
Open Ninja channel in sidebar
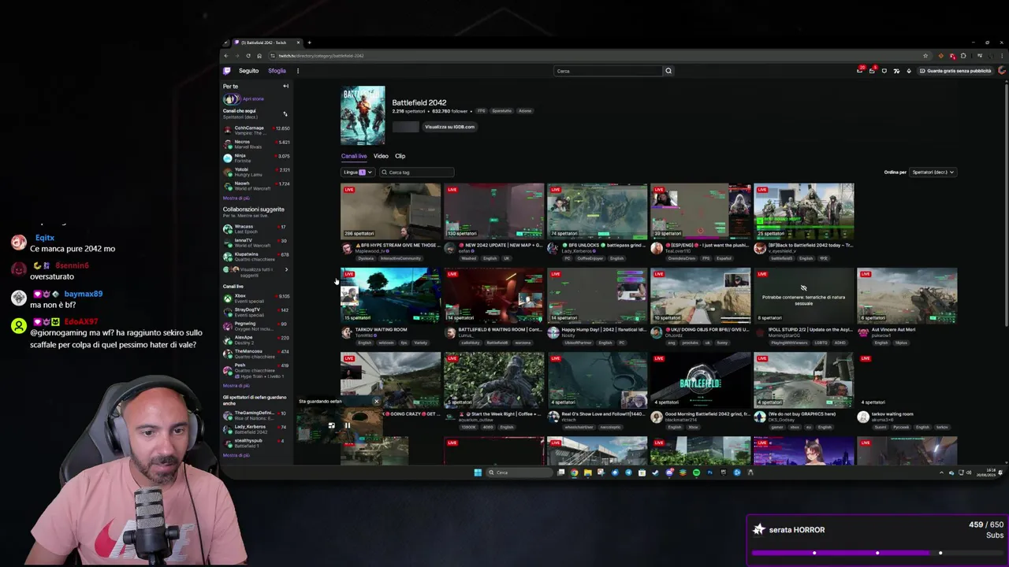click(256, 157)
